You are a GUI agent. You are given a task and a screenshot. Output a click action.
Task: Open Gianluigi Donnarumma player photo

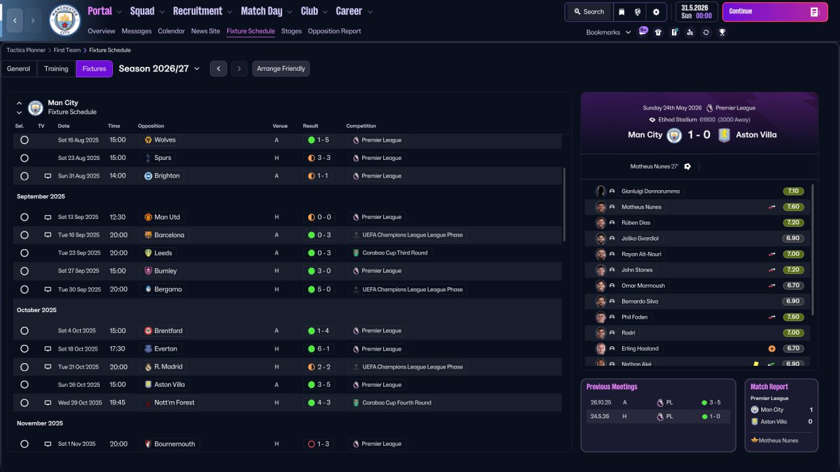click(x=600, y=191)
